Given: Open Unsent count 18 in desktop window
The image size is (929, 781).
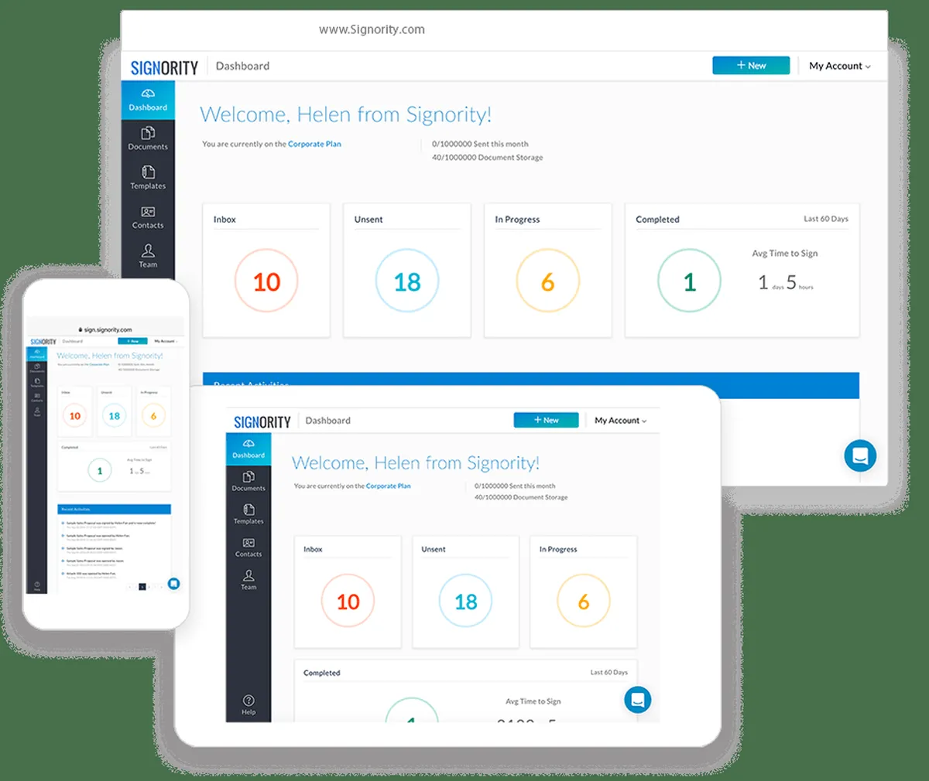Looking at the screenshot, I should [407, 281].
